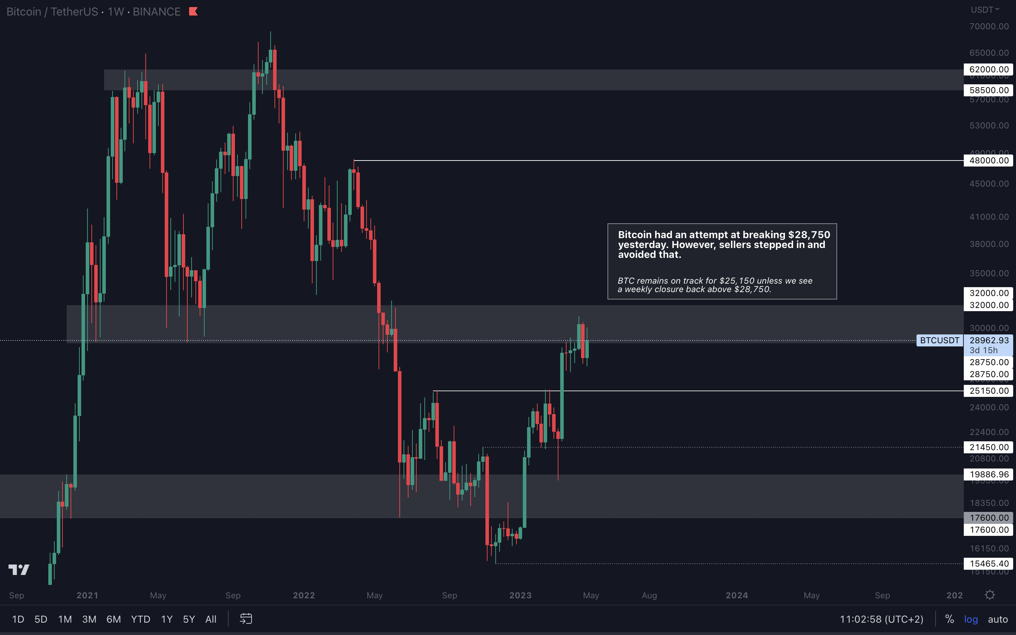1016x635 pixels.
Task: Open timezone menu showing 11:02:58 (UTC+2)
Action: (881, 619)
